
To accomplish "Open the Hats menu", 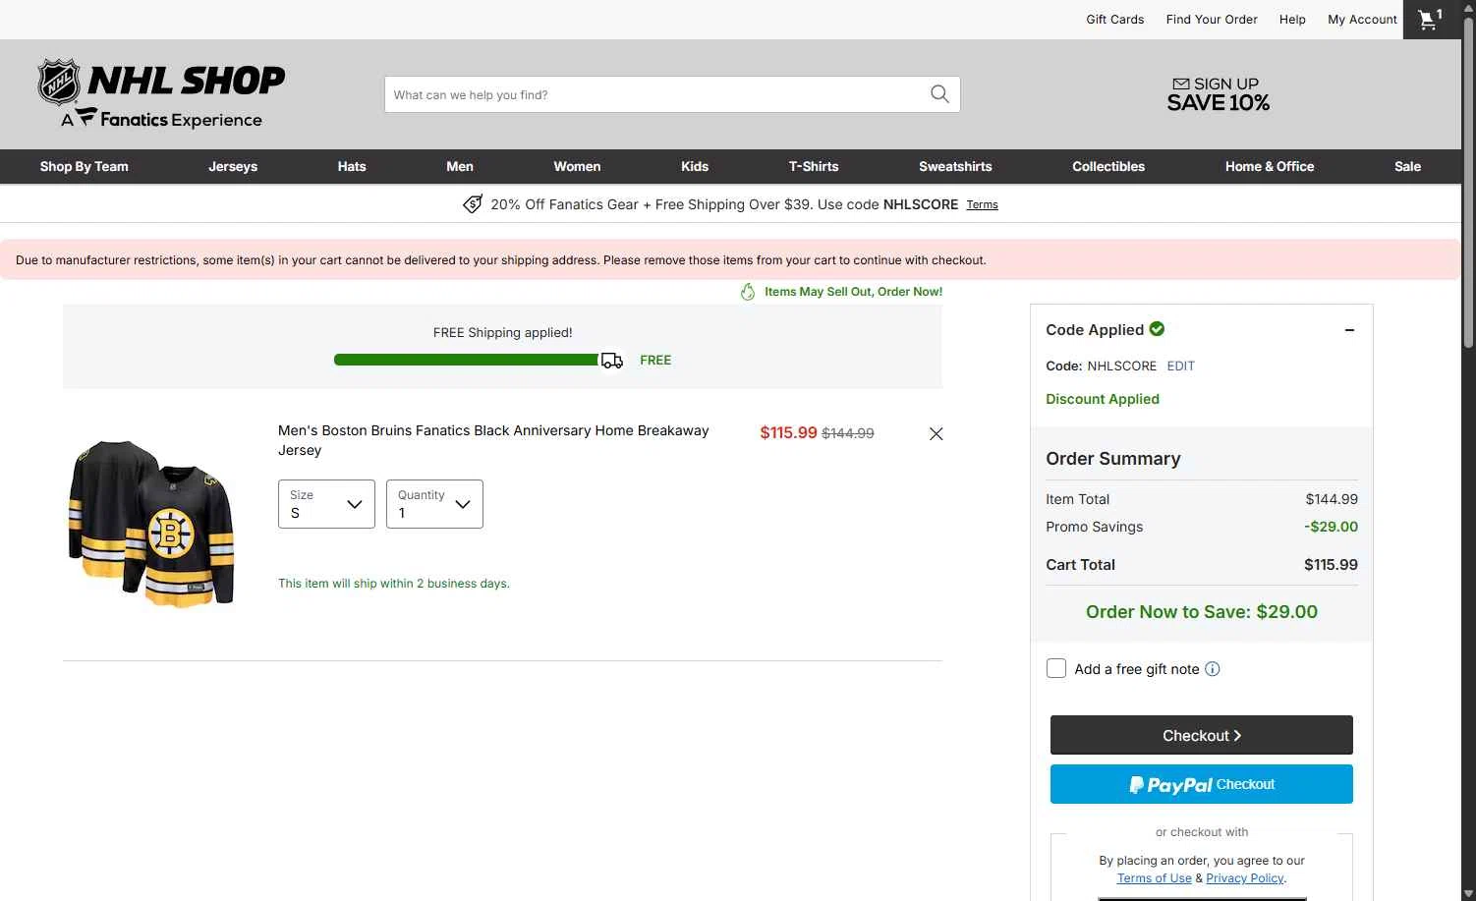I will tap(352, 167).
